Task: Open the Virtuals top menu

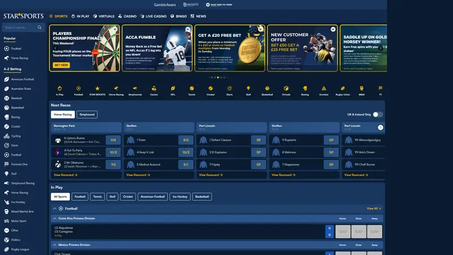Action: [104, 16]
